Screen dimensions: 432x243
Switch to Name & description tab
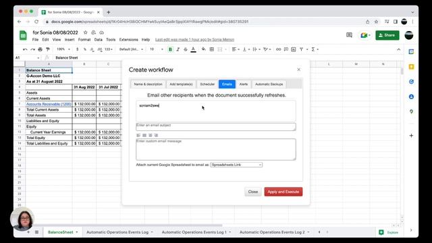click(x=148, y=84)
